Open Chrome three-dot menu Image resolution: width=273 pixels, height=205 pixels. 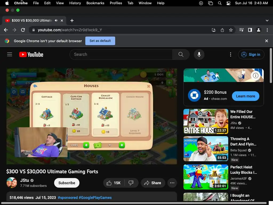[267, 30]
